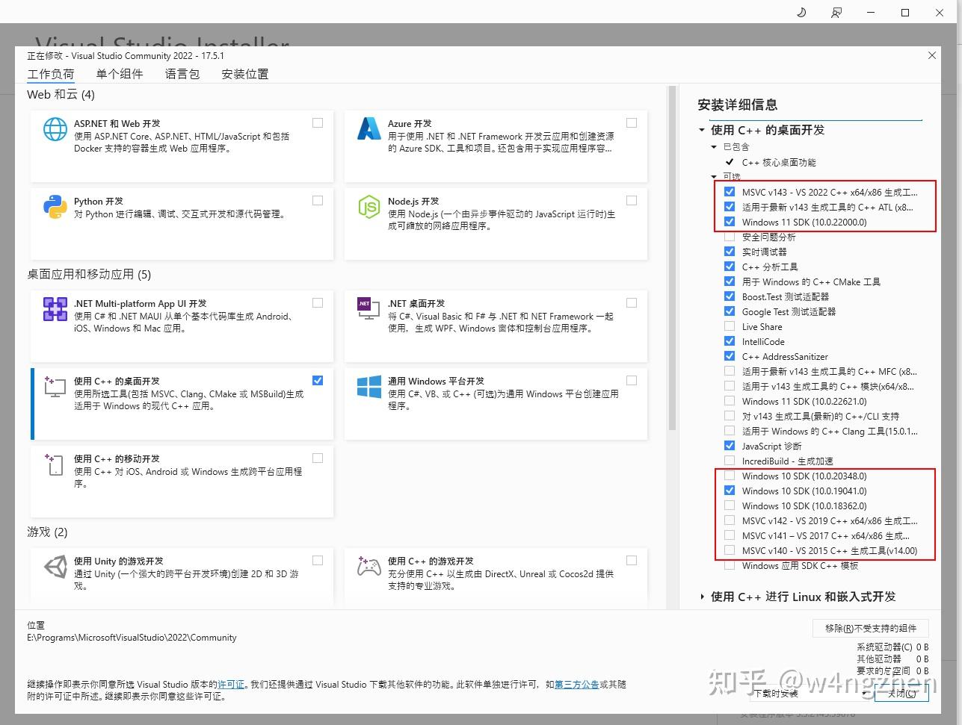Click the Node.js workload icon

[x=369, y=208]
